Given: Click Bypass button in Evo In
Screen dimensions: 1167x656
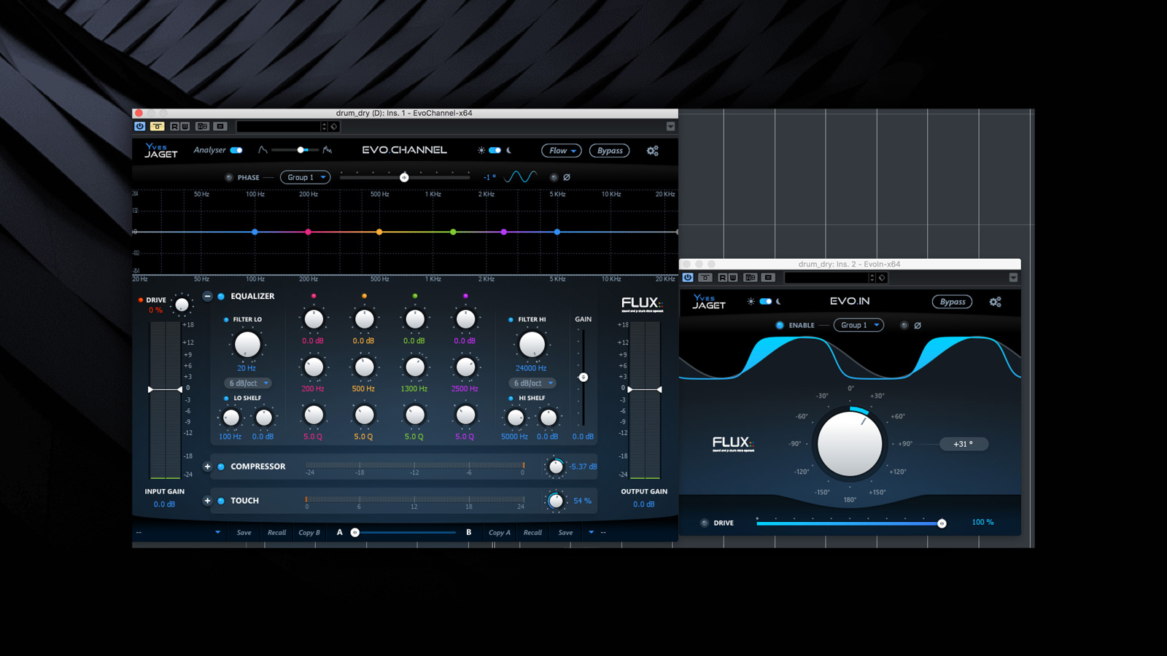Looking at the screenshot, I should coord(953,302).
